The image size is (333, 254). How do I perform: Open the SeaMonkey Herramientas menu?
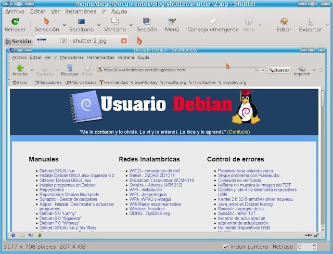click(100, 57)
